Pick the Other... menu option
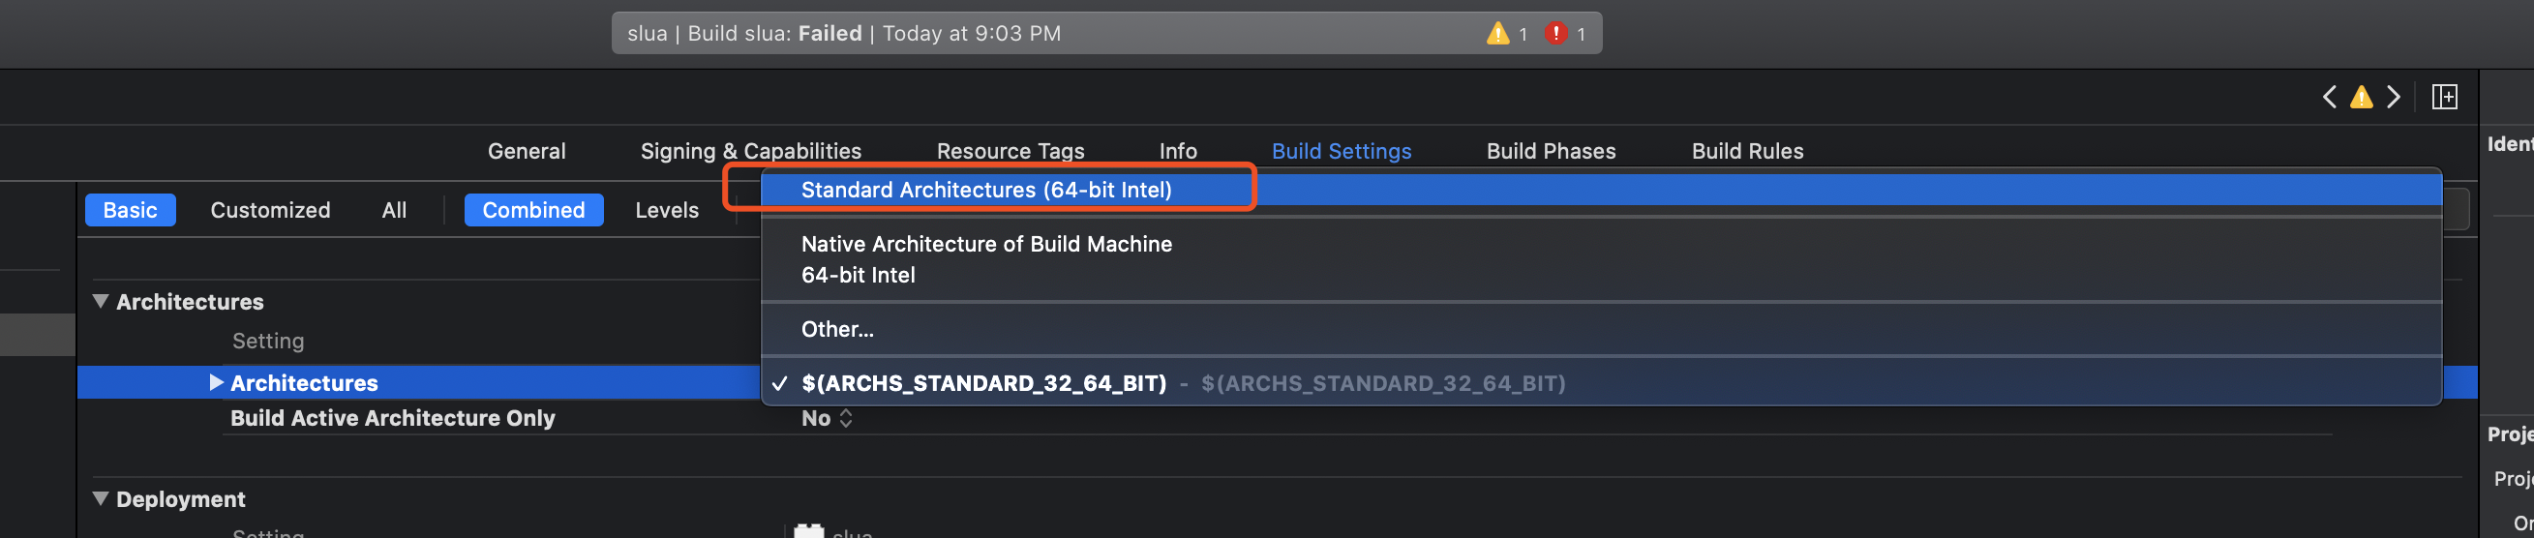The width and height of the screenshot is (2534, 538). tap(837, 330)
